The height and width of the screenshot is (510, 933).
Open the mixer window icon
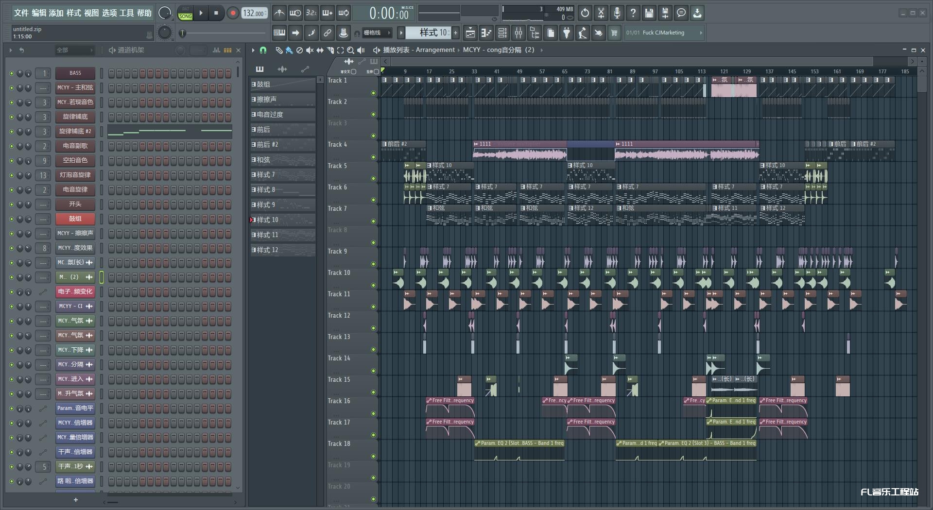(x=518, y=33)
